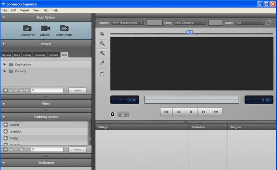
Task: Click the playback scrub bar
Action: point(192,100)
